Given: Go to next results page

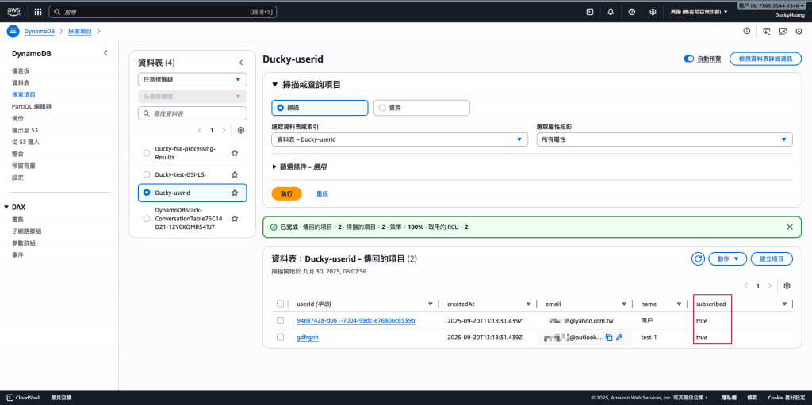Looking at the screenshot, I should pyautogui.click(x=770, y=286).
